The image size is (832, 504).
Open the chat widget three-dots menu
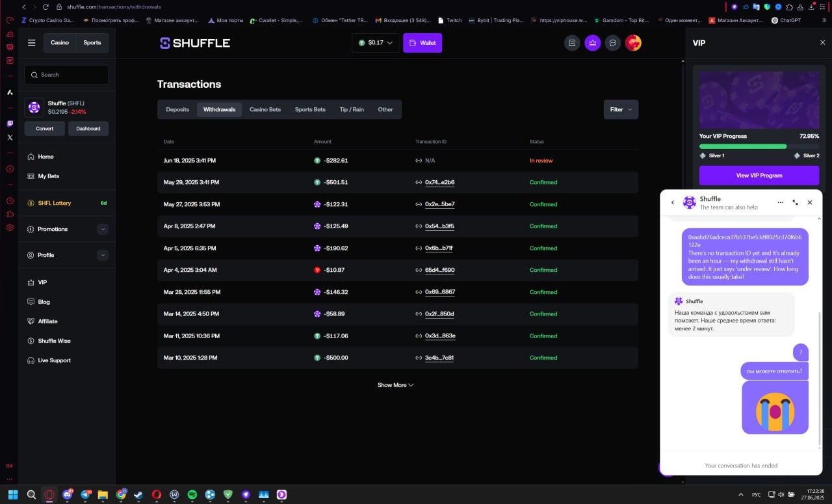(x=781, y=202)
